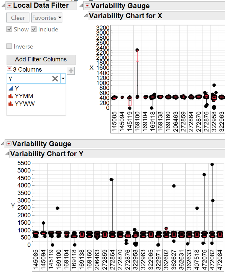The height and width of the screenshot is (273, 225).
Task: Collapse the Local Data Filter panel
Action: (3, 5)
